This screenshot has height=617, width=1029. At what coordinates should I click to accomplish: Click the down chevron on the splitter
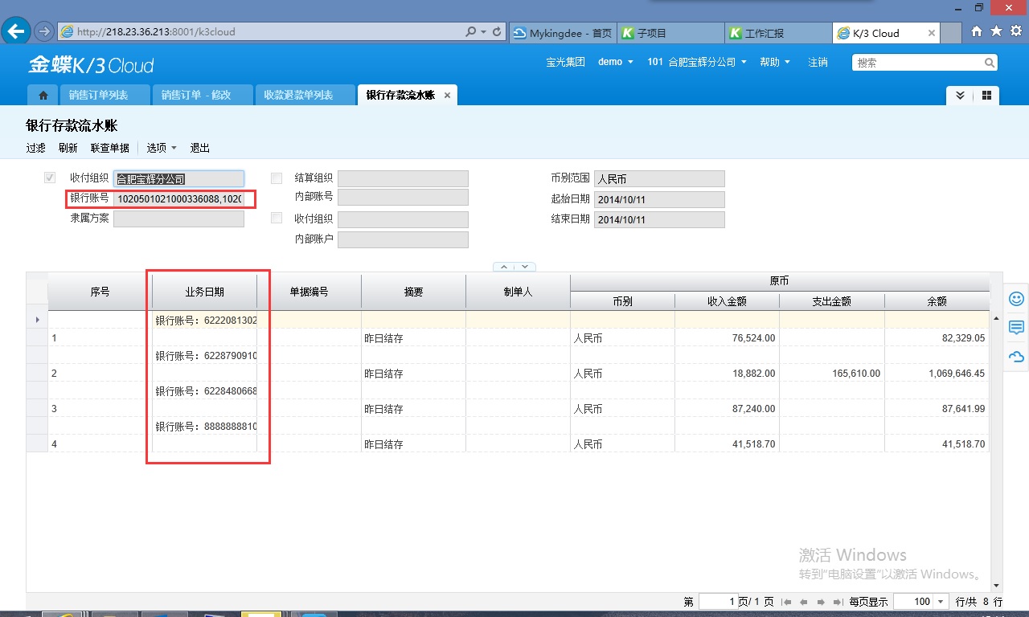click(x=524, y=267)
